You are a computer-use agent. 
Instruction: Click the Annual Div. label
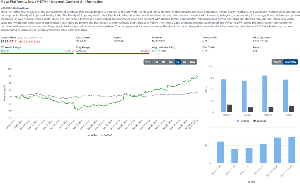click(x=210, y=37)
